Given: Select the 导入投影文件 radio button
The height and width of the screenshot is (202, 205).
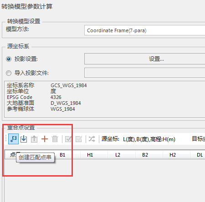Looking at the screenshot, I should [9, 73].
